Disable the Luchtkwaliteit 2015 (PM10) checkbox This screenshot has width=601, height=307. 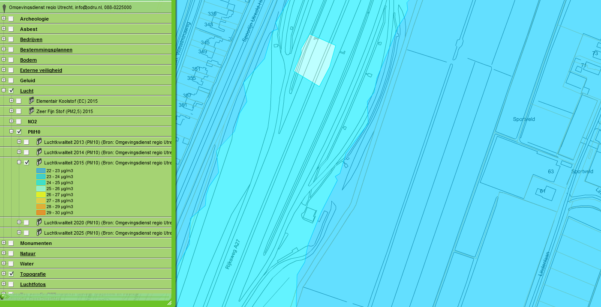pyautogui.click(x=27, y=163)
